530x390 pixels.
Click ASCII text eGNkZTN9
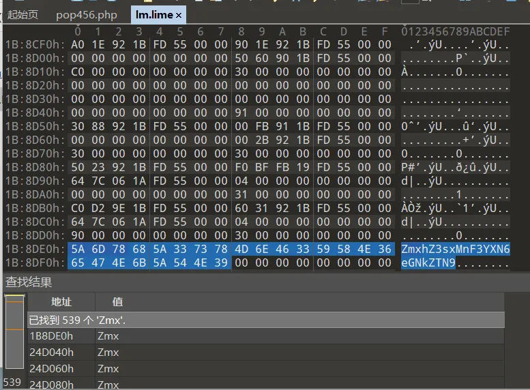tap(428, 262)
